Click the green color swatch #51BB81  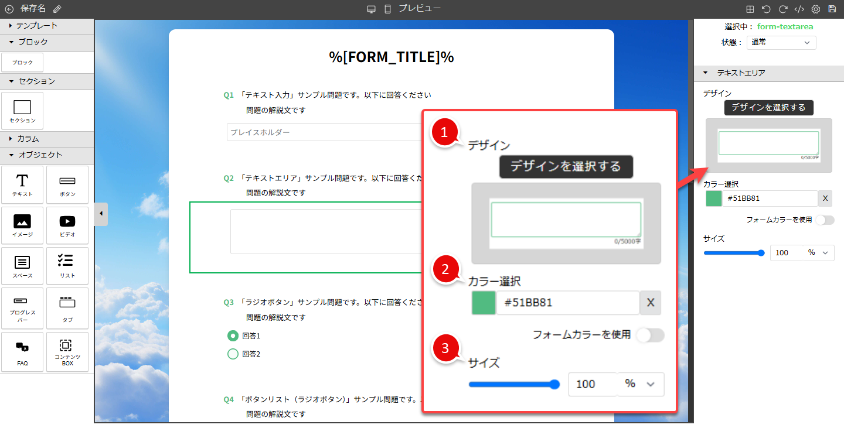713,198
